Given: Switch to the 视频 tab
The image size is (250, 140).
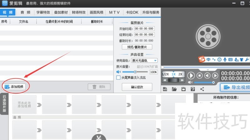Looking at the screenshot, I should [x=7, y=12].
